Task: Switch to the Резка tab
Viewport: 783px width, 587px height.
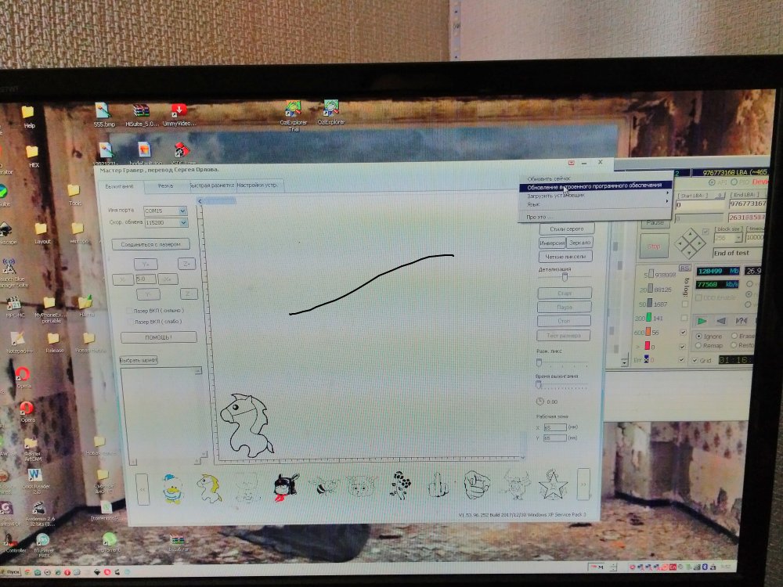Action: pos(165,185)
